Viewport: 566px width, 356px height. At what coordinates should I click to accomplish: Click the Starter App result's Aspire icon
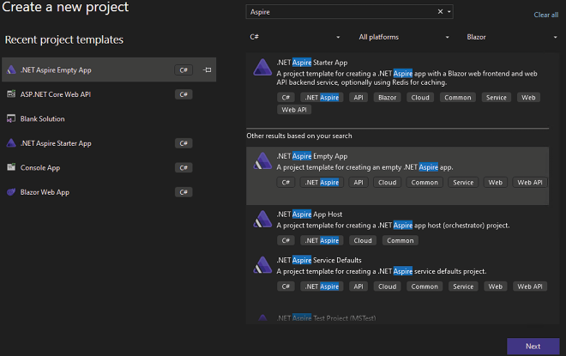pos(262,67)
